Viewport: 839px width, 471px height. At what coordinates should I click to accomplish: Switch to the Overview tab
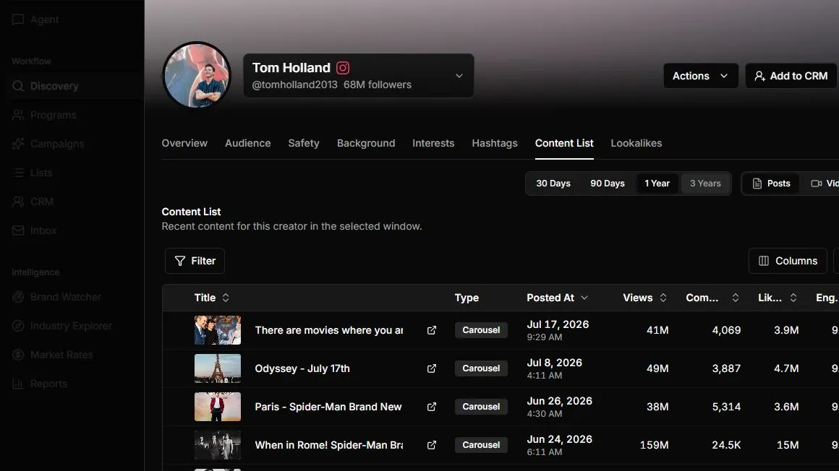[184, 143]
